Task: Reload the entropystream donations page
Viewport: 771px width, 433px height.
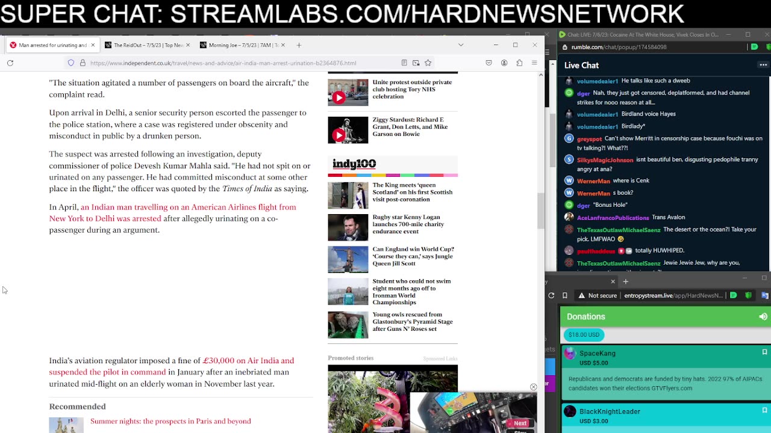Action: (551, 295)
